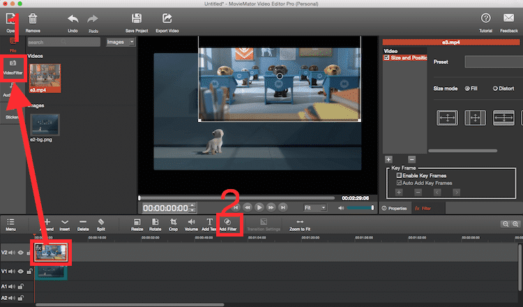Screen dimensions: 523x307
Task: Fit width alignment icon in Size and Position
Action: 447,118
